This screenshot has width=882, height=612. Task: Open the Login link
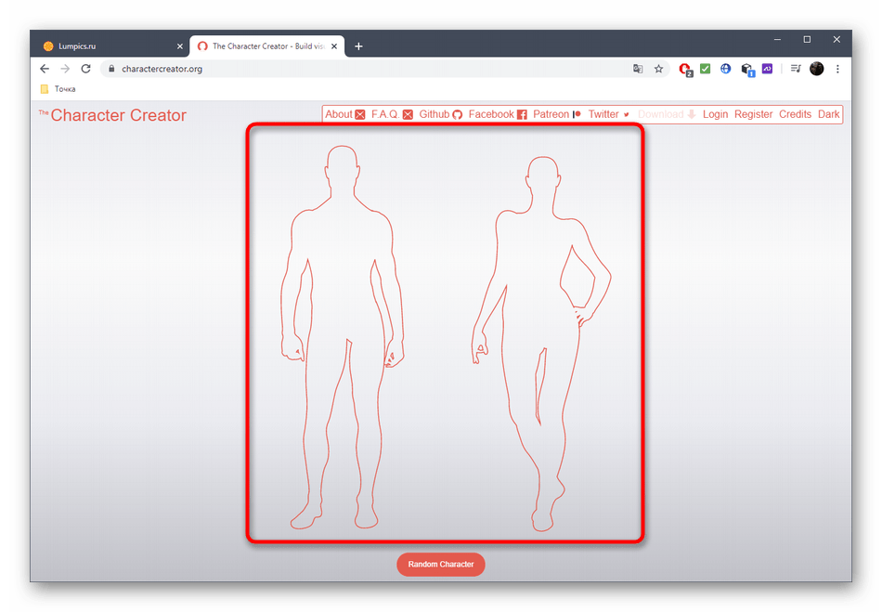715,114
